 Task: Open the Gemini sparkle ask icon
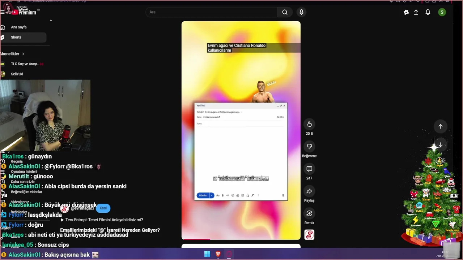(x=406, y=12)
